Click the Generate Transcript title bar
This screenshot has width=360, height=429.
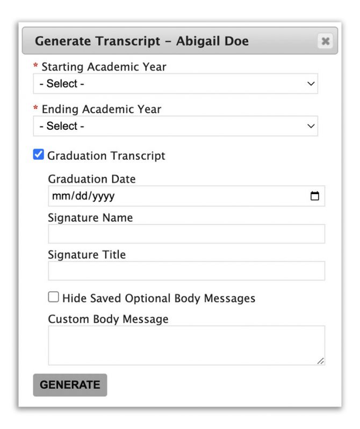180,41
